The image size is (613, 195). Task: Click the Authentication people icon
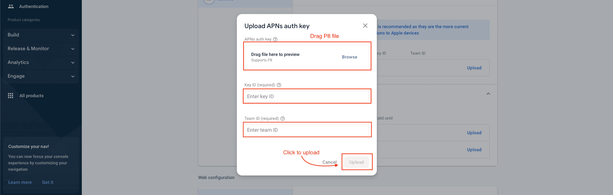11,6
